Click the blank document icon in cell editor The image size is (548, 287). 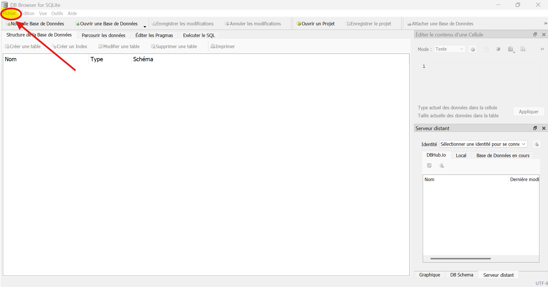tap(486, 49)
